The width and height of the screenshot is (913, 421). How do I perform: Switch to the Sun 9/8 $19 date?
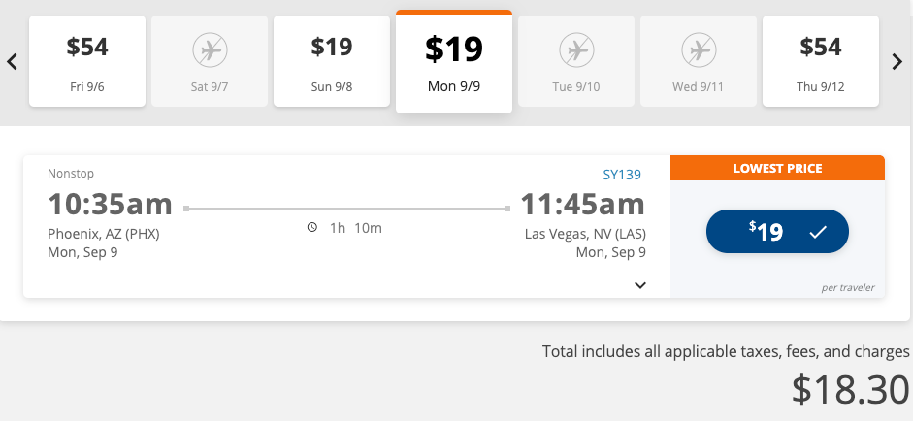(x=332, y=61)
